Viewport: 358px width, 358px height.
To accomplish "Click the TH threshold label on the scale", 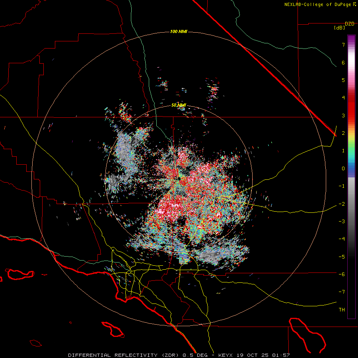I will tap(342, 310).
